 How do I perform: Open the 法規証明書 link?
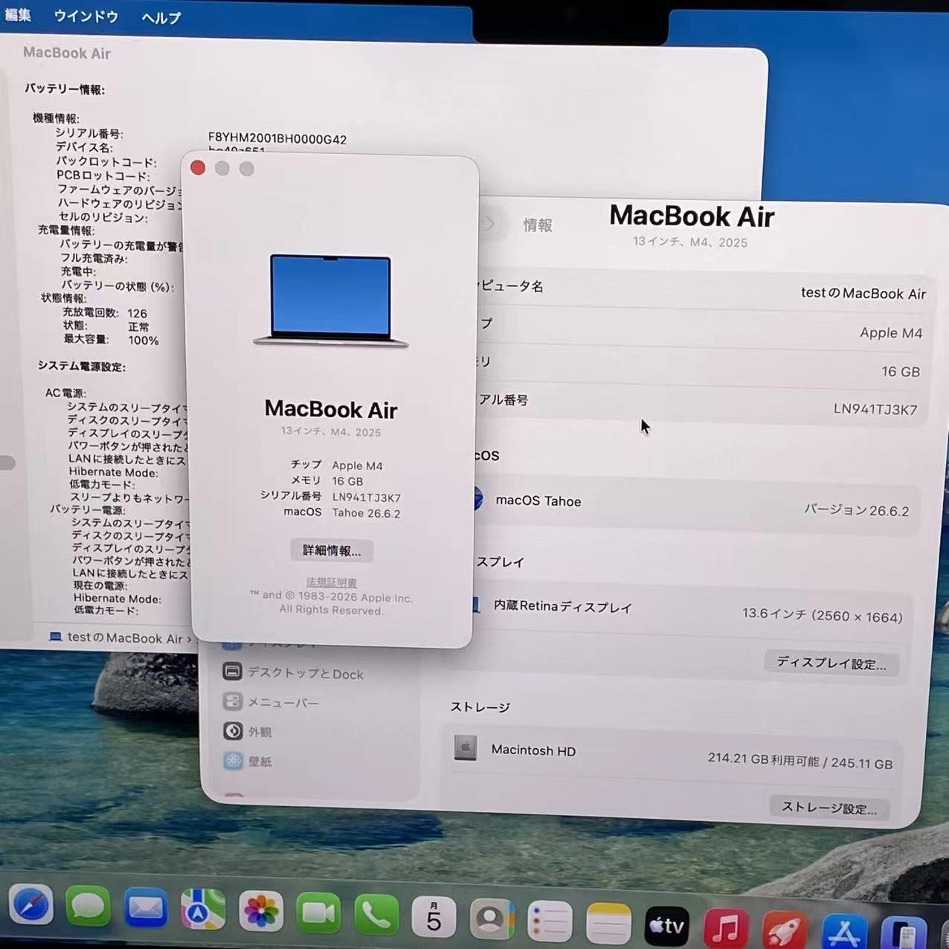tap(332, 582)
